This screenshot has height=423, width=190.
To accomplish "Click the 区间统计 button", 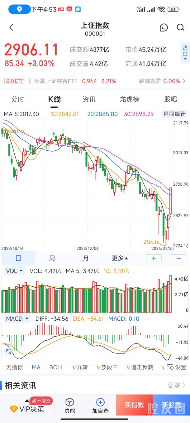I will pos(175,114).
